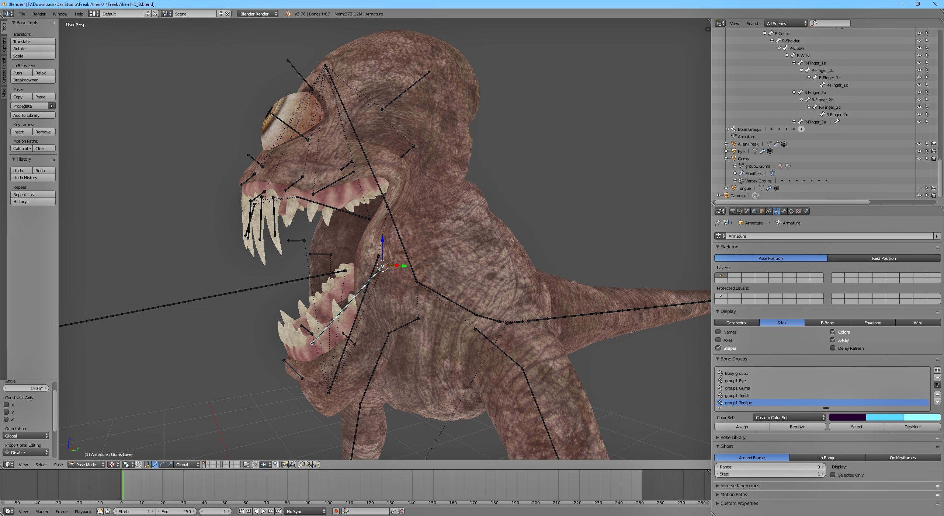Add a new bone group with plus button
Screen dimensions: 944x516
937,370
